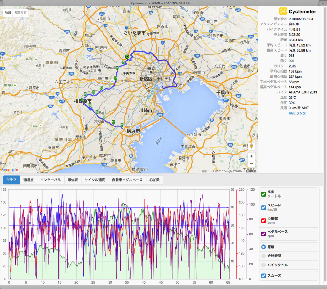Open the 利用規約 terms link
The width and height of the screenshot is (327, 289).
(251, 171)
